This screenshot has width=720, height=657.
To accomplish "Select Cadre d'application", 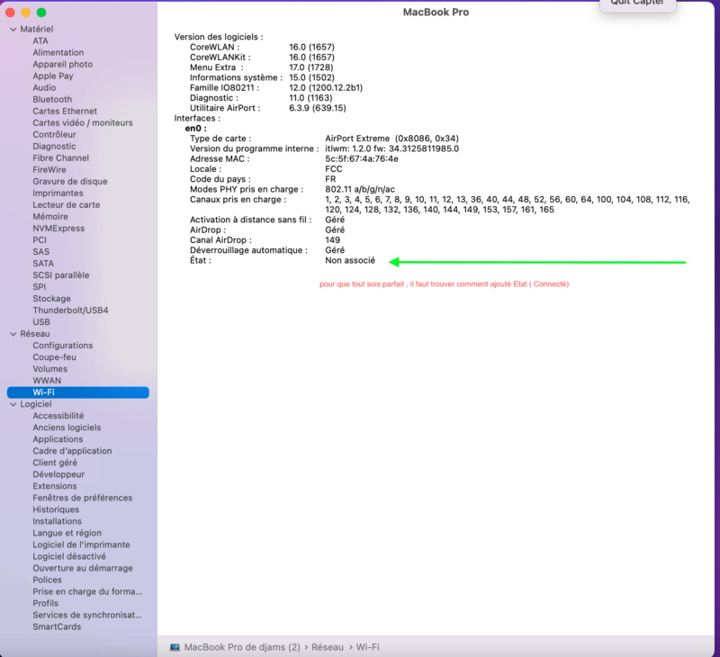I will (72, 451).
